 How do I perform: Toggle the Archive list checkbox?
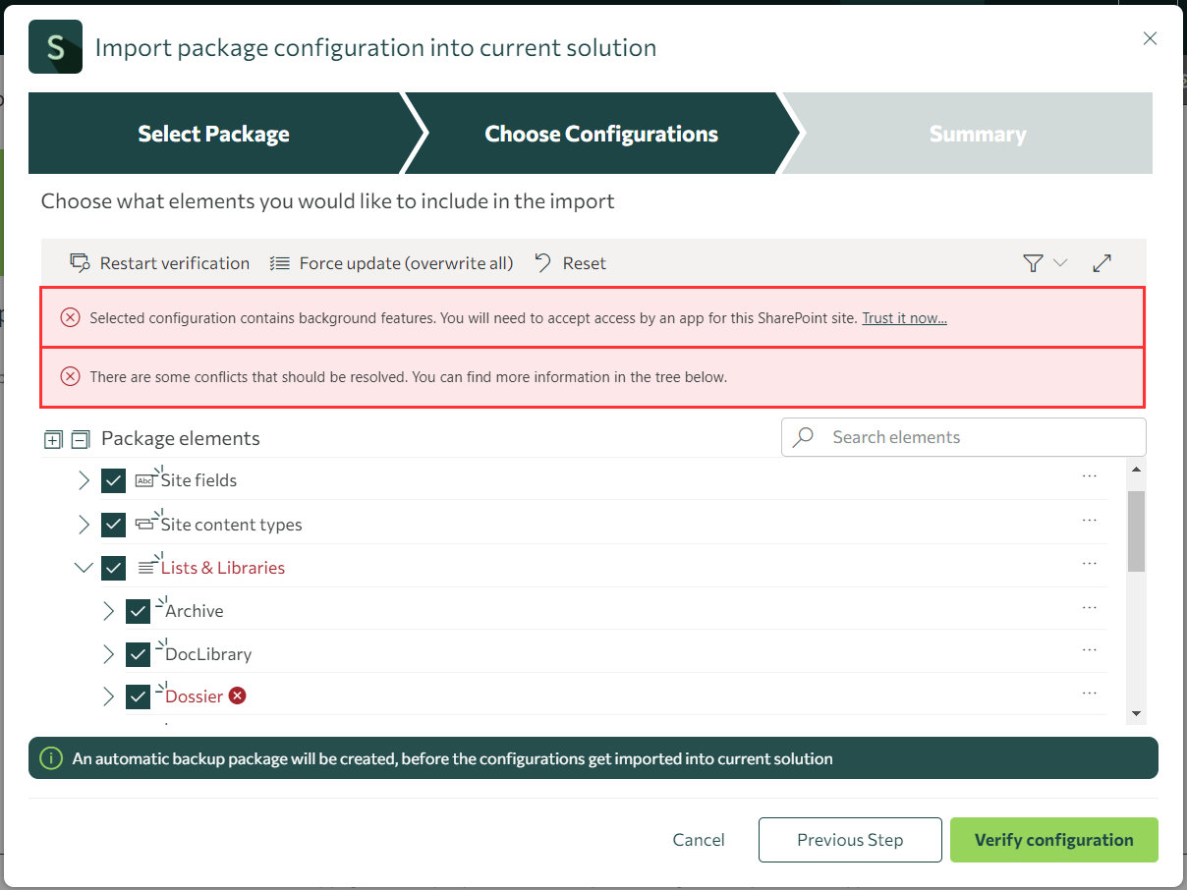(x=138, y=611)
